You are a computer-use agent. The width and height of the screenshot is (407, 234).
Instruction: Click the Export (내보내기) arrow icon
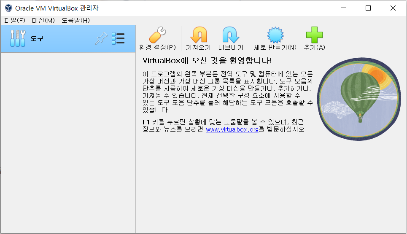[x=231, y=35]
